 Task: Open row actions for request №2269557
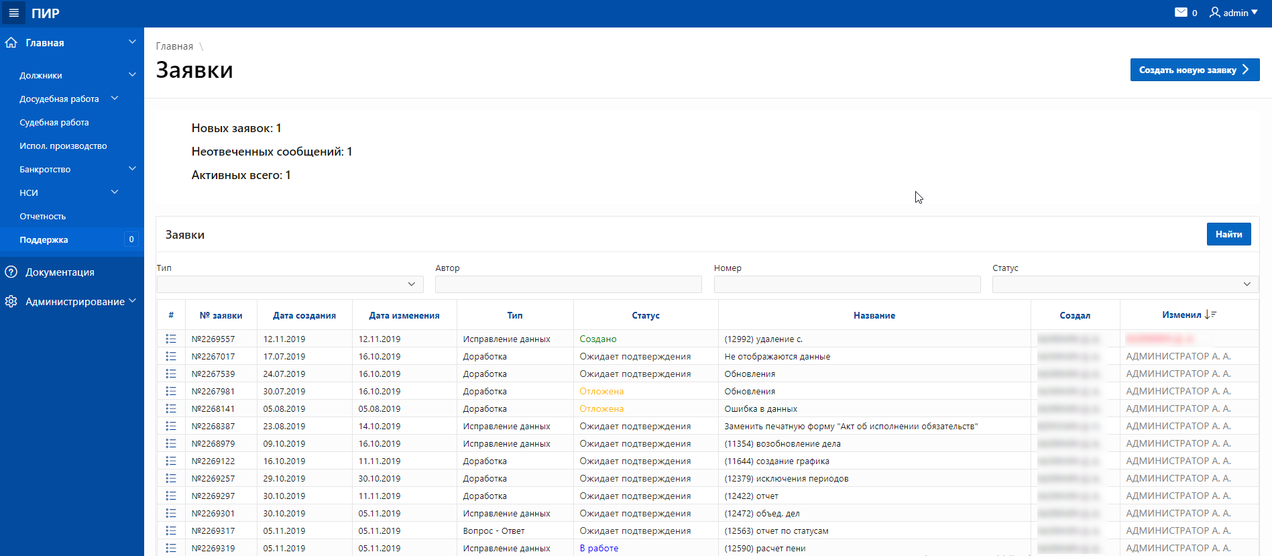click(171, 339)
